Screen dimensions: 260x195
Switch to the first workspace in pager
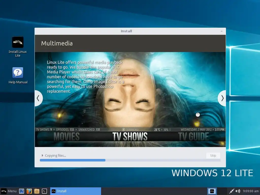point(212,191)
